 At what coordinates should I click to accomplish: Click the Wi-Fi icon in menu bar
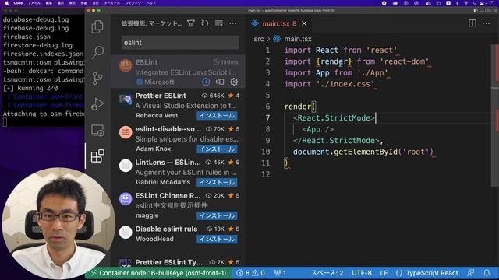tap(466, 3)
